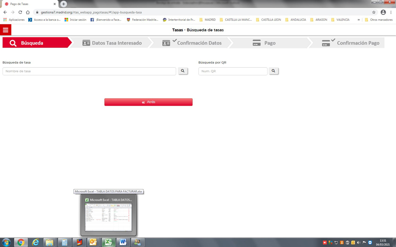This screenshot has height=247, width=396.
Task: Expand the CASTILLA LEON bookmark folder
Action: [x=268, y=20]
